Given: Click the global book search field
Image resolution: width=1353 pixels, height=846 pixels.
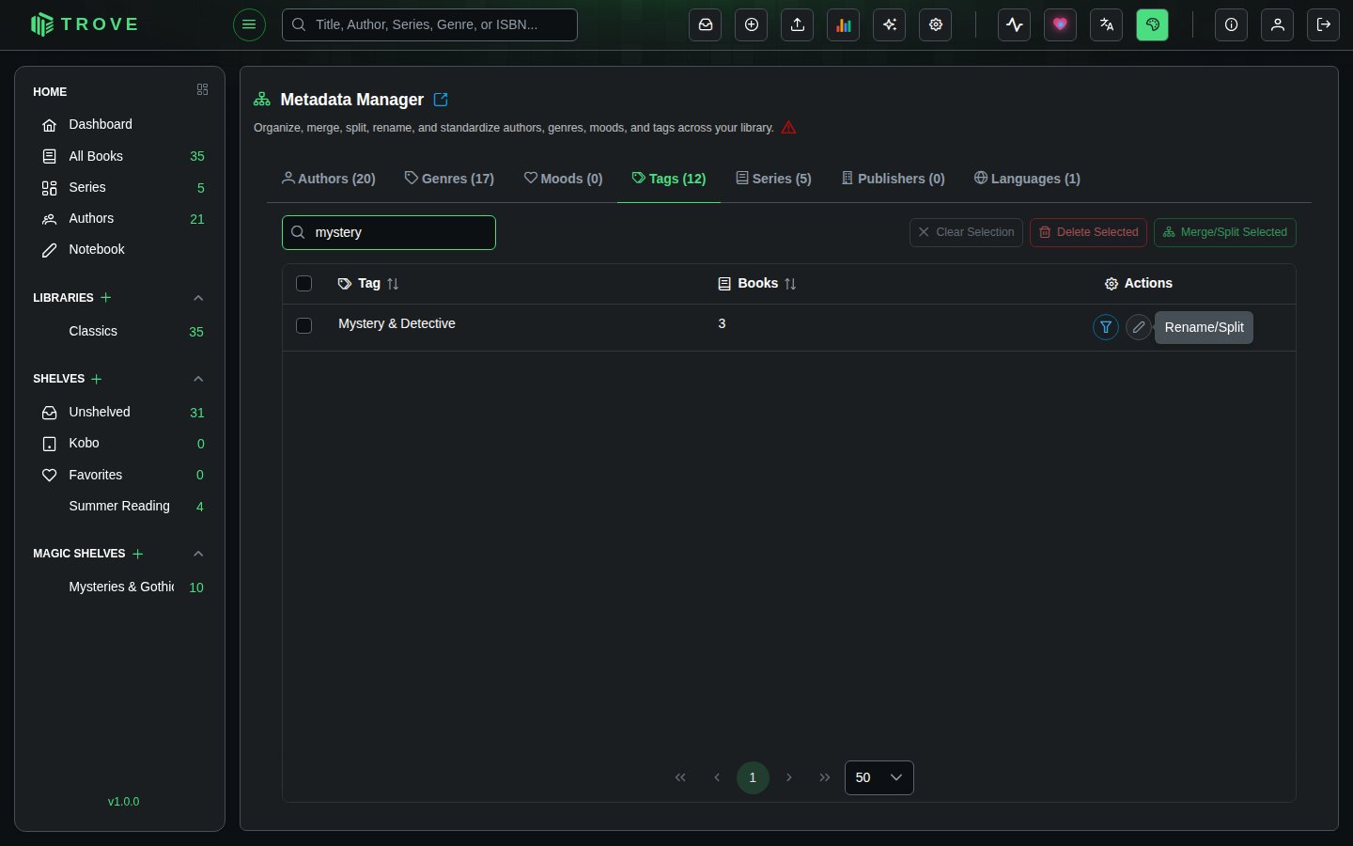Looking at the screenshot, I should [429, 24].
